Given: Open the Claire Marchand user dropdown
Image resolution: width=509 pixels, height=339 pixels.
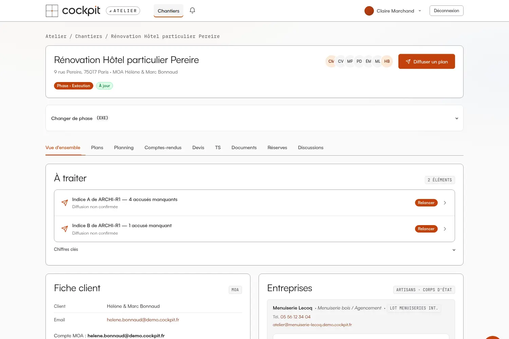Looking at the screenshot, I should coord(393,11).
